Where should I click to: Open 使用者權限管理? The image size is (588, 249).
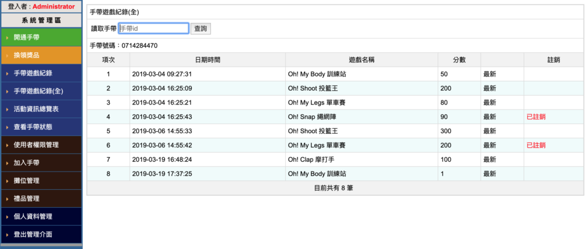coord(41,145)
